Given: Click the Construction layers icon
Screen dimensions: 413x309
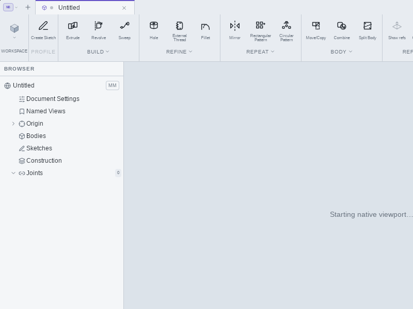Looking at the screenshot, I should click(x=22, y=161).
